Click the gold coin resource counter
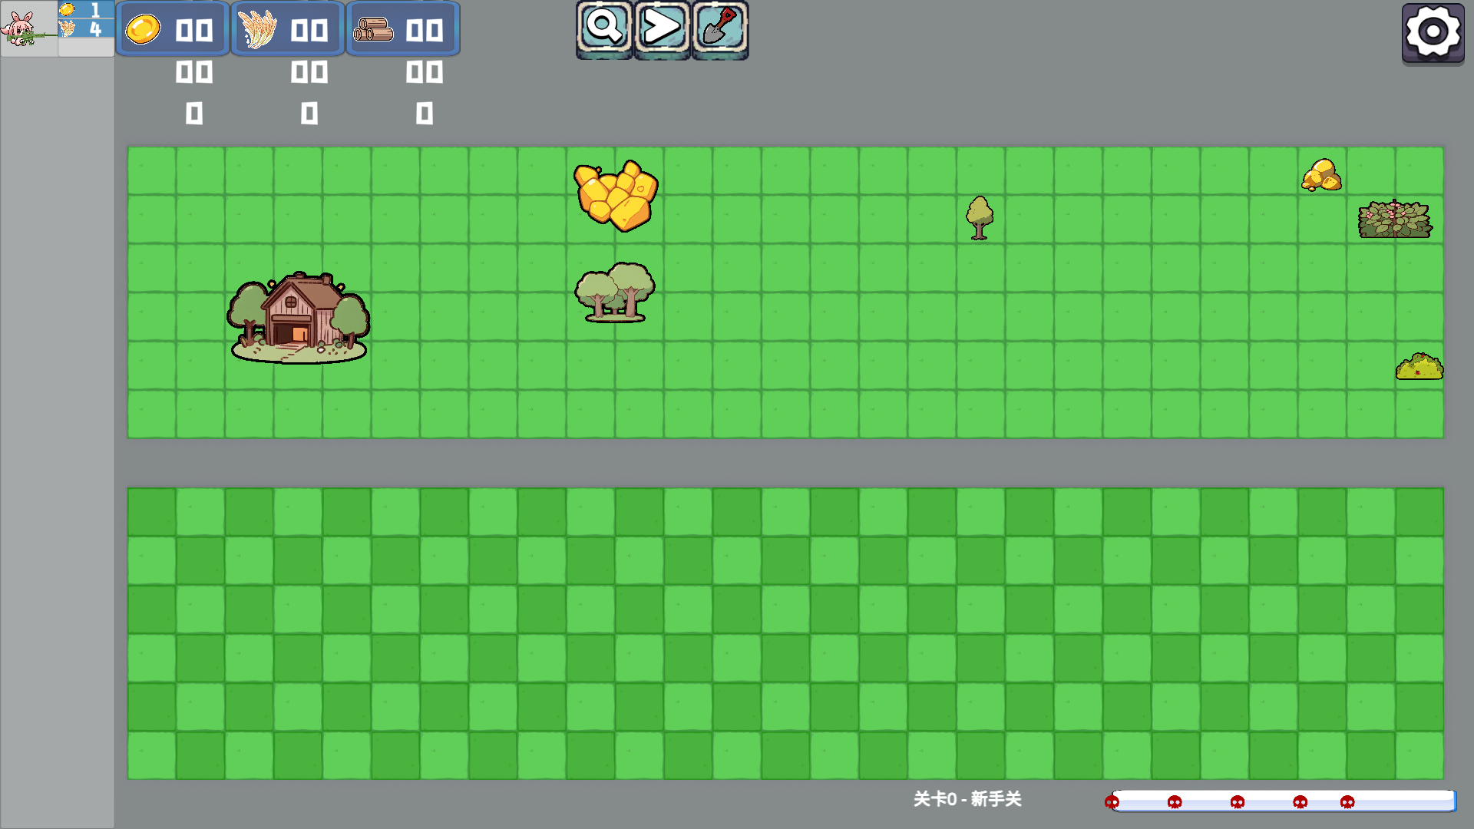 click(x=173, y=29)
